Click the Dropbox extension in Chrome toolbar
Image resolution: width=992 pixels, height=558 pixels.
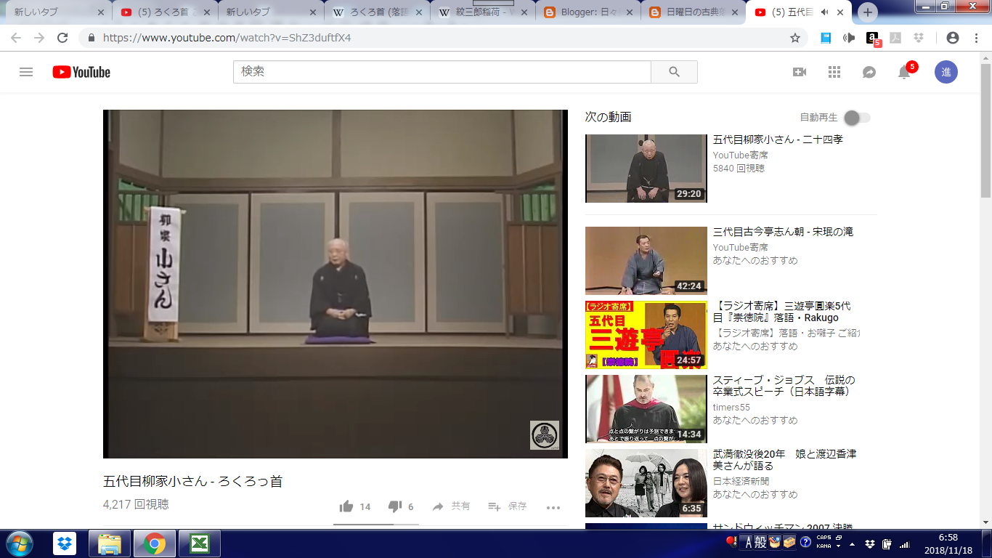coord(919,38)
